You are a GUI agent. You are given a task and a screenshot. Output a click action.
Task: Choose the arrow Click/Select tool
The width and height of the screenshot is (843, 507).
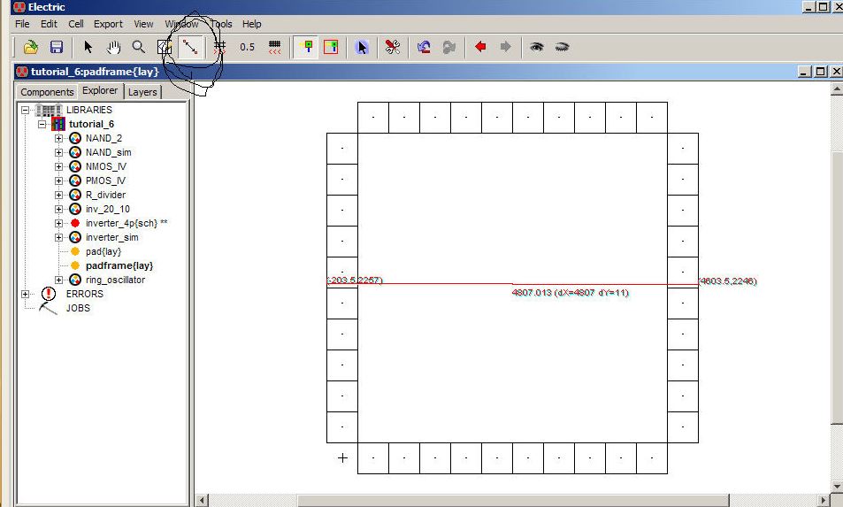(88, 47)
